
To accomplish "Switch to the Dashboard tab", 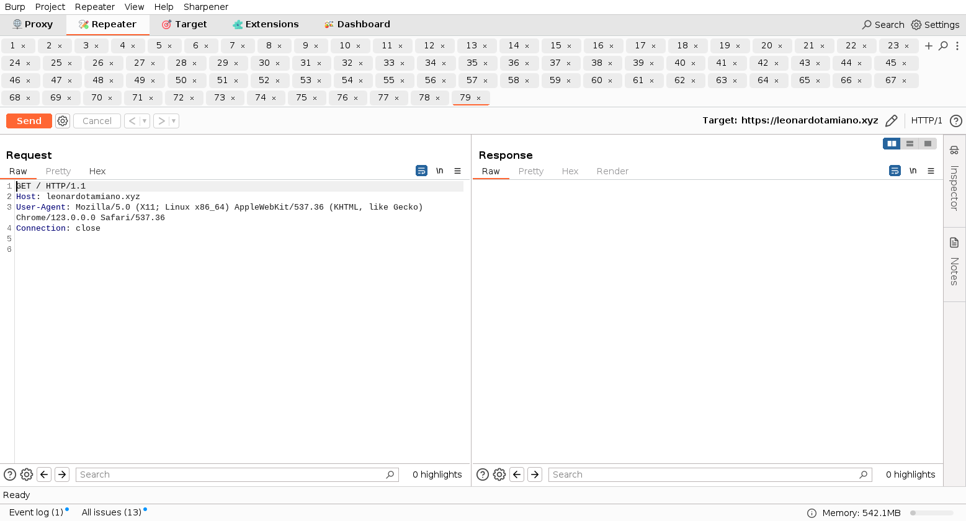I will tap(357, 24).
